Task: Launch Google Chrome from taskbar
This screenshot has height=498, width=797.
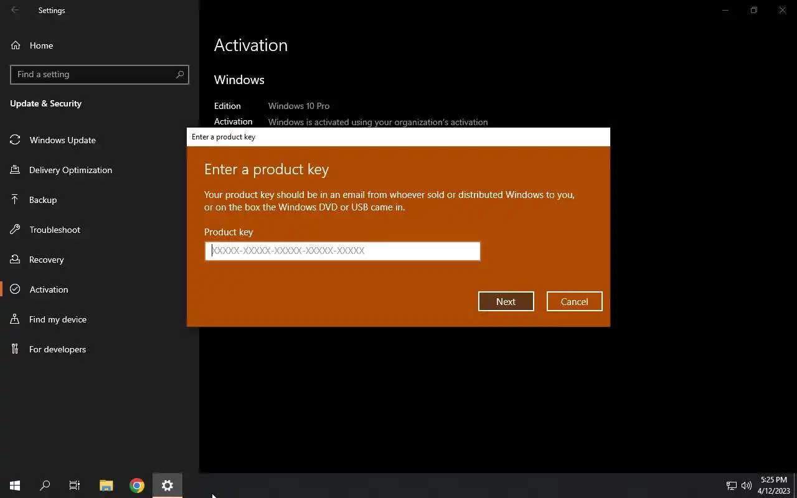Action: (x=137, y=486)
